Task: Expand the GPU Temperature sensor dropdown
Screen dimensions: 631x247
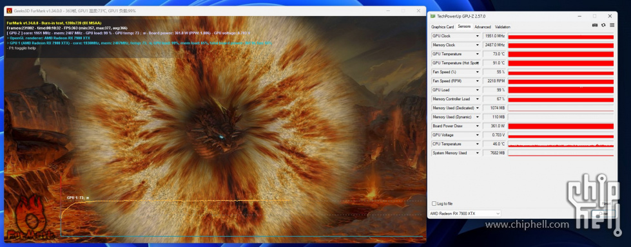Action: click(478, 54)
